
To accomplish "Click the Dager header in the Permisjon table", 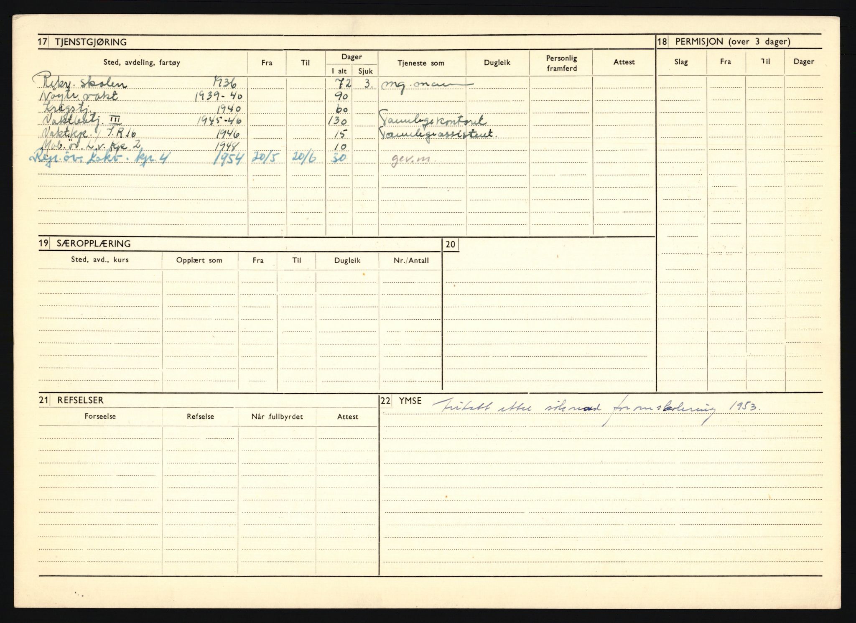I will tap(803, 61).
